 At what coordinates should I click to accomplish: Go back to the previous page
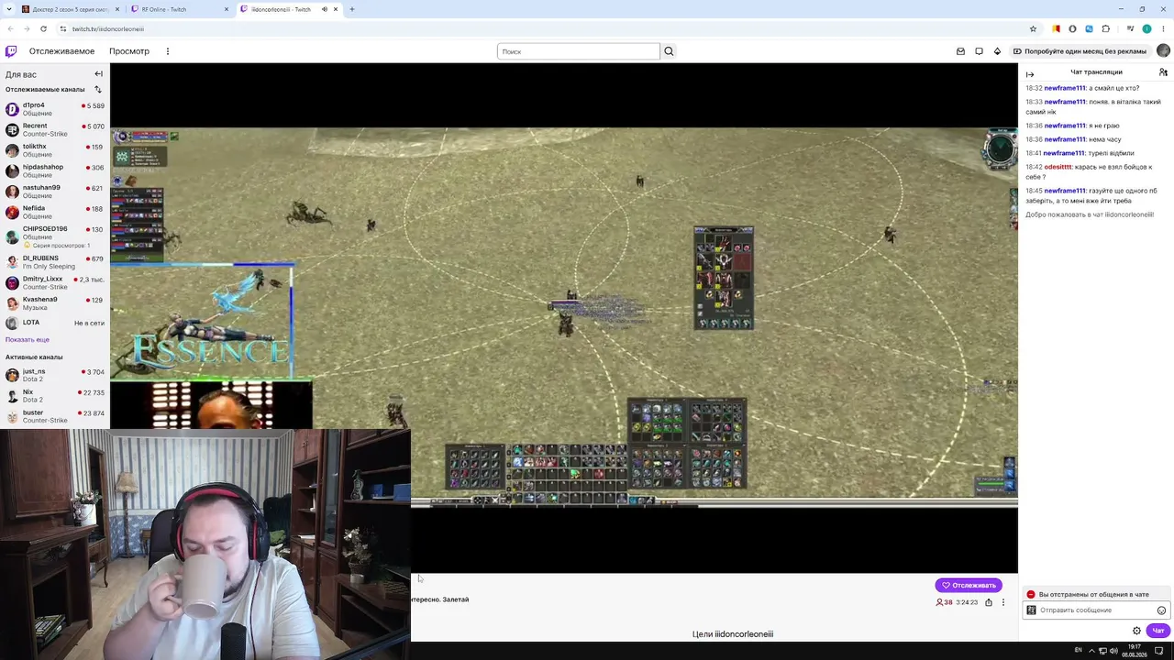point(10,28)
